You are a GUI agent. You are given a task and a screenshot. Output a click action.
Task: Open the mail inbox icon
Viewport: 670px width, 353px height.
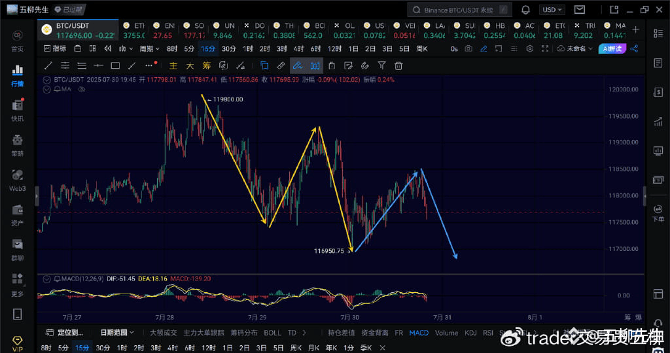coord(580,9)
